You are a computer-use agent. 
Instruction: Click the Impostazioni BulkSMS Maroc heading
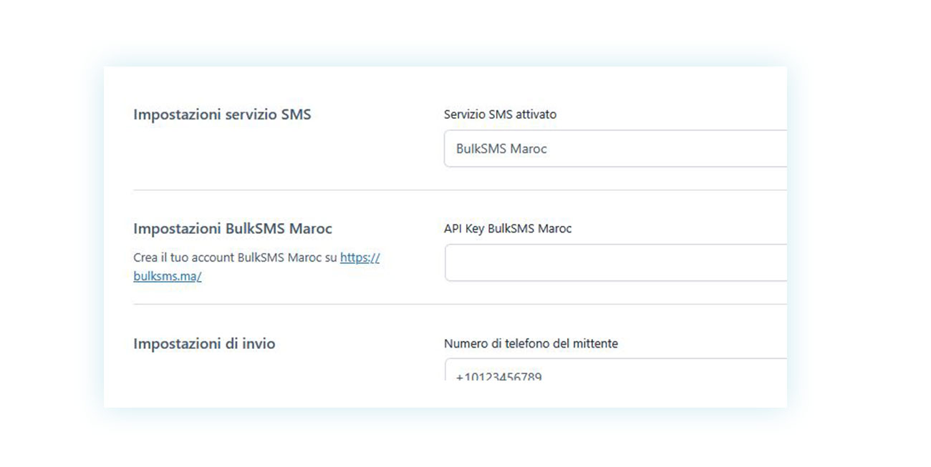coord(233,229)
